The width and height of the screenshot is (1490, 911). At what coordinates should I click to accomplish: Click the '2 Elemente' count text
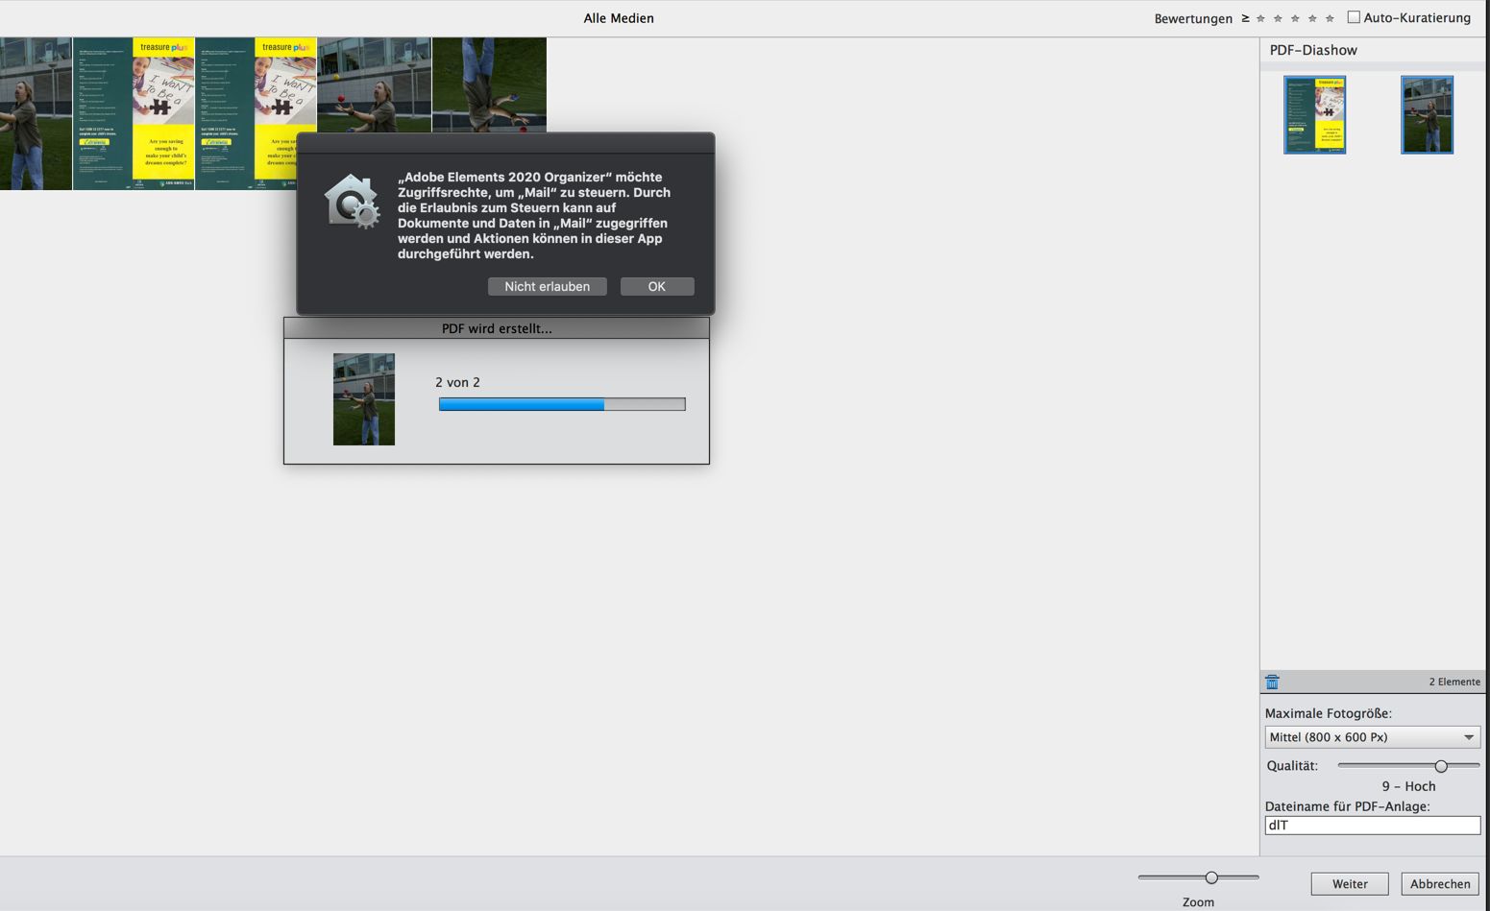[x=1454, y=682]
